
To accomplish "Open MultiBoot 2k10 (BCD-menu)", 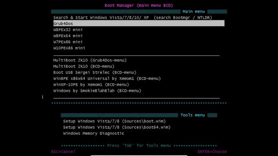I will coord(84,66).
